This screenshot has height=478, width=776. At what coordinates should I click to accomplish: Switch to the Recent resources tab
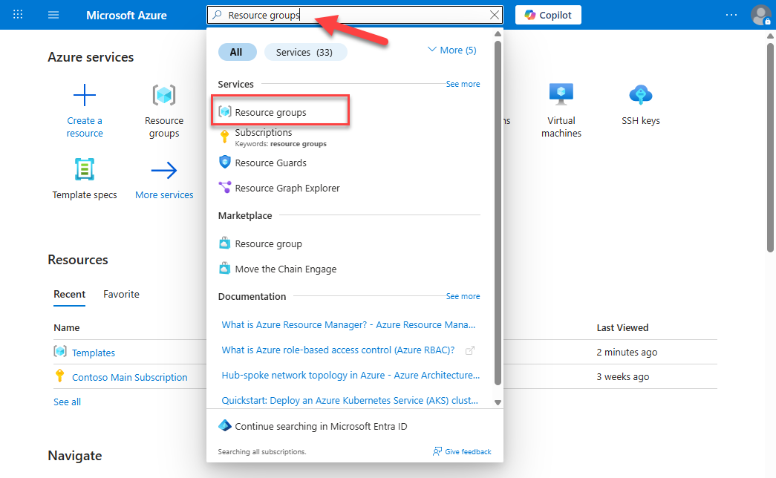[69, 295]
